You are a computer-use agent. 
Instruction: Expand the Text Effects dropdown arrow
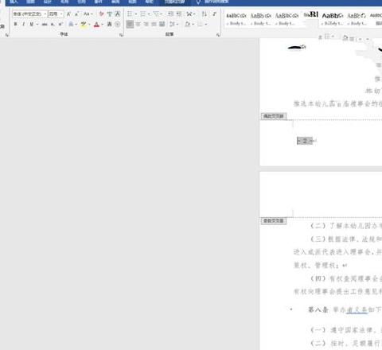(x=76, y=25)
